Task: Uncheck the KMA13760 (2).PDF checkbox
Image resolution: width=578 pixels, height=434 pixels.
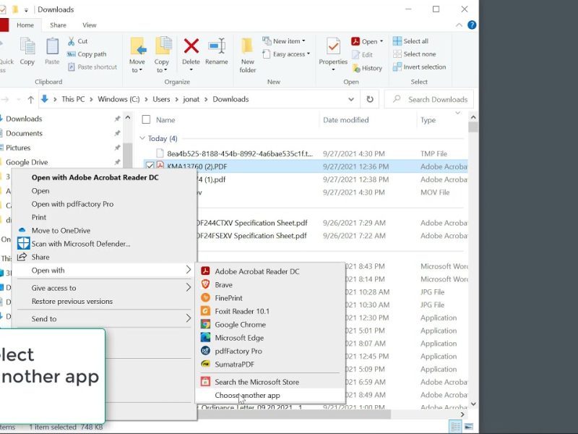Action: pyautogui.click(x=150, y=166)
